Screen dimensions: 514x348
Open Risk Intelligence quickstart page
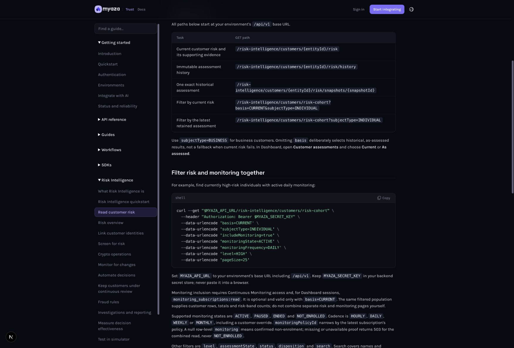[x=124, y=202]
